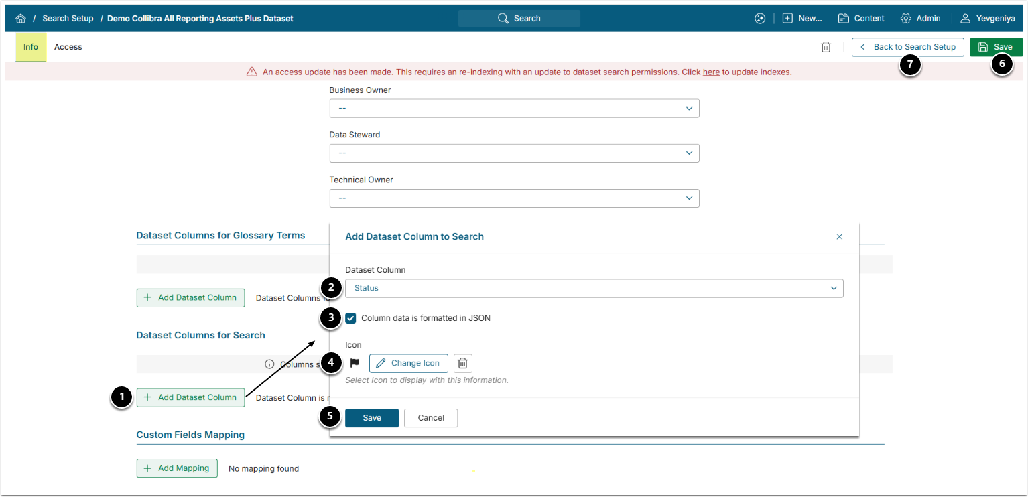Open the Data Steward dropdown
Image resolution: width=1028 pixels, height=497 pixels.
coord(514,153)
